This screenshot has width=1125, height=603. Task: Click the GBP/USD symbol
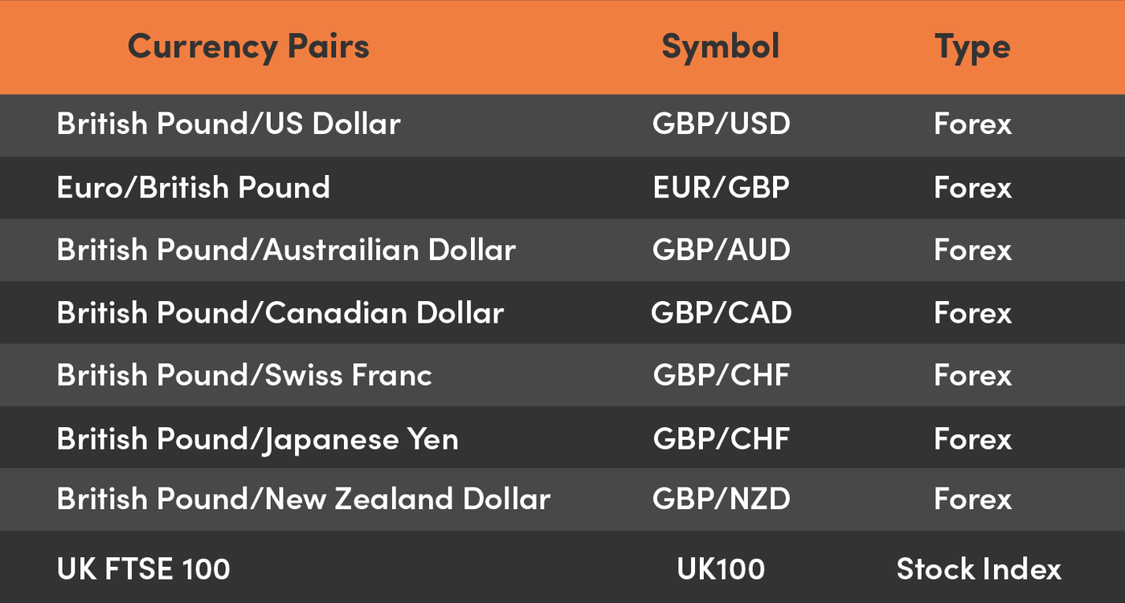(x=721, y=124)
